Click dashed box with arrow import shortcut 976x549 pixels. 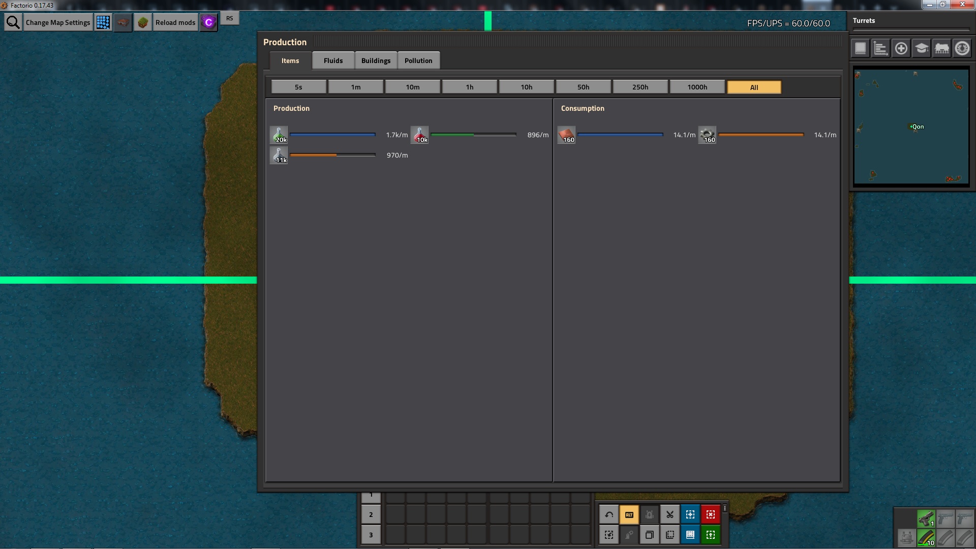coord(609,535)
